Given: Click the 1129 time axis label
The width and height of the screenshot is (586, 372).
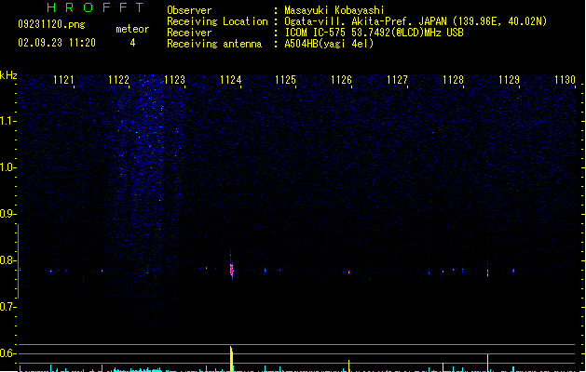Looking at the screenshot, I should point(509,80).
